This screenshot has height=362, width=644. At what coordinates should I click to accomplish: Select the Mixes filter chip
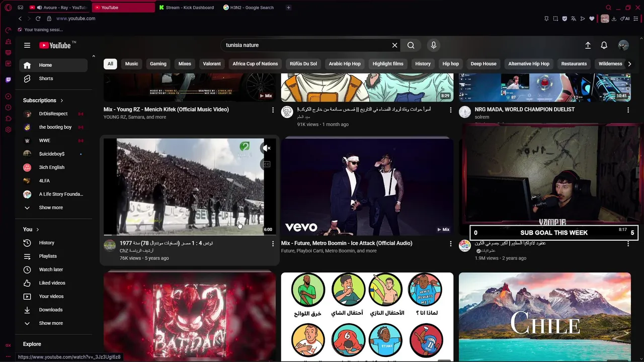pos(185,64)
